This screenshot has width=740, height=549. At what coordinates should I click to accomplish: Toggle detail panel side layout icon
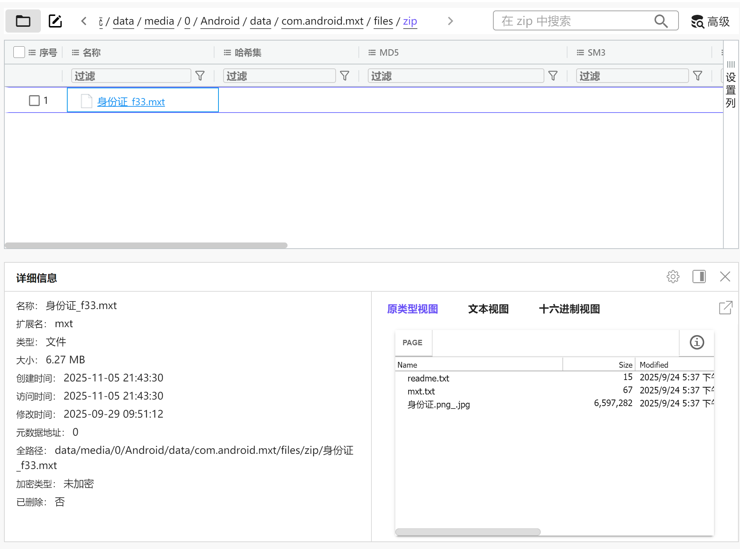pos(699,277)
